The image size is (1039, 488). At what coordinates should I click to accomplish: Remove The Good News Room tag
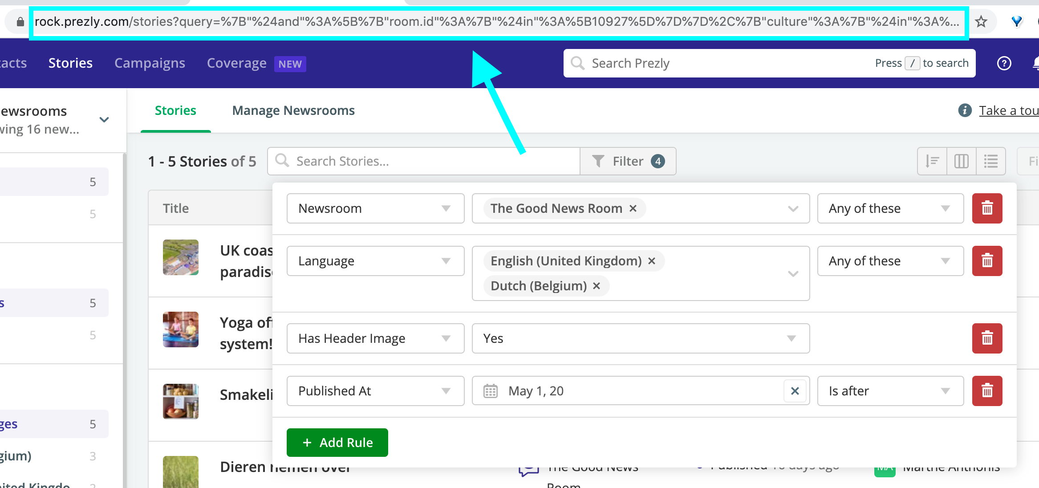[x=633, y=208]
